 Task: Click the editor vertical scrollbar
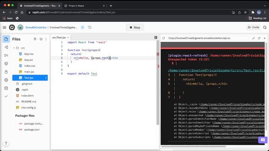pos(158,82)
